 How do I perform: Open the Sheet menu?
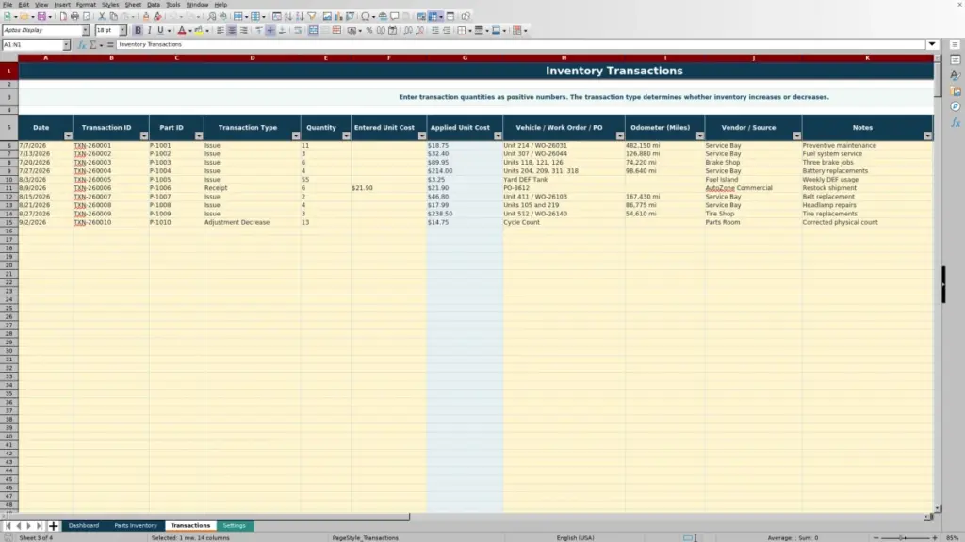[x=133, y=5]
